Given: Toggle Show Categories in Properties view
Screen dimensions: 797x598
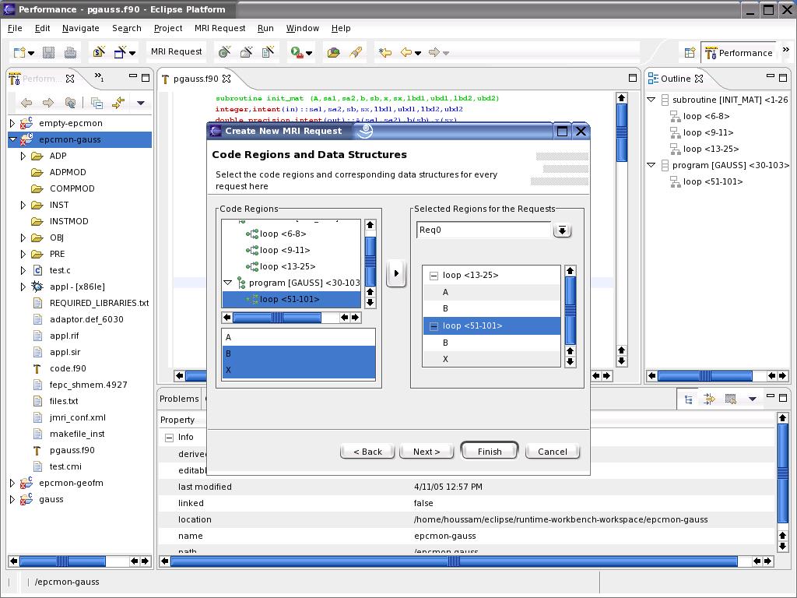Looking at the screenshot, I should 689,399.
